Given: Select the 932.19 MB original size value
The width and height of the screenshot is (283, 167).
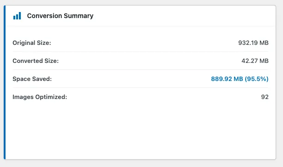Looking at the screenshot, I should point(253,43).
